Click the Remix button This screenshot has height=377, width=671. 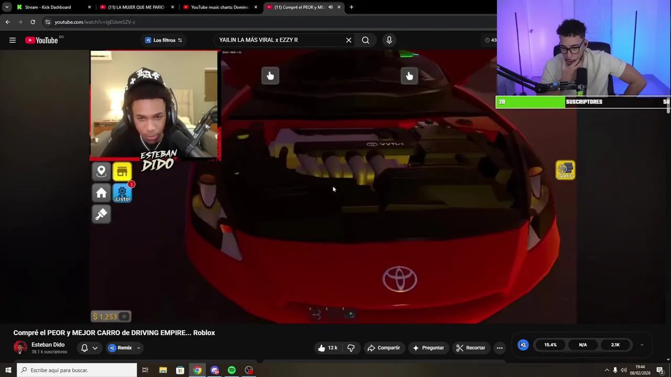(x=121, y=348)
